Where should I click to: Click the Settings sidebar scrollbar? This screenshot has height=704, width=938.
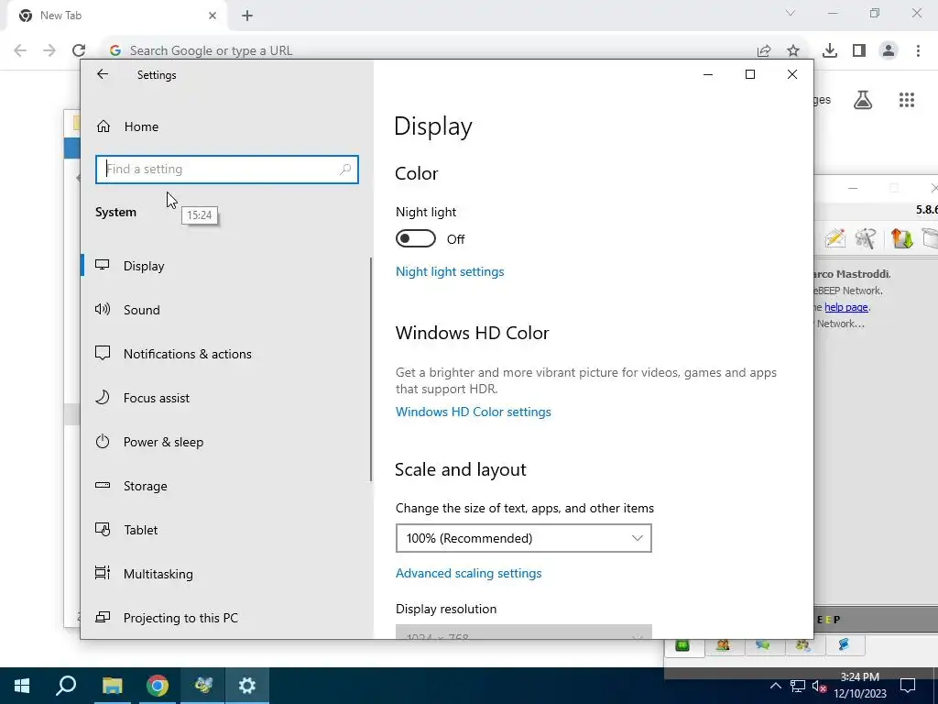(371, 369)
